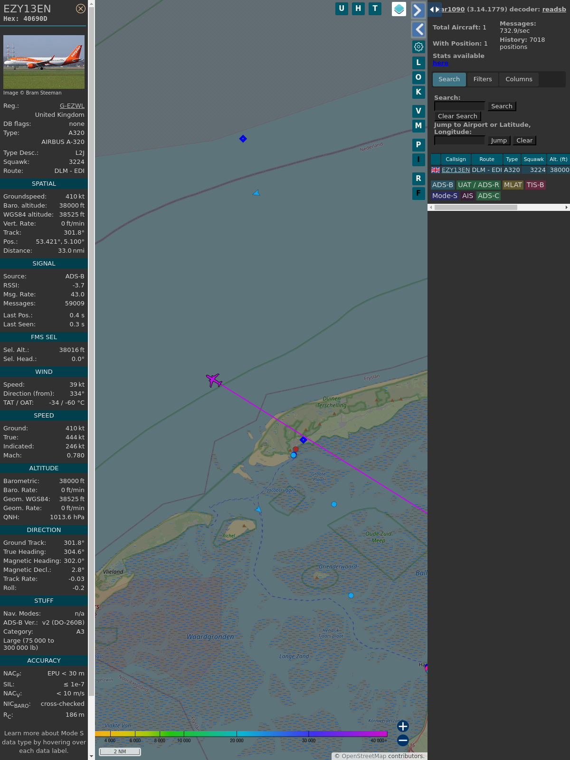Screen dimensions: 570x760
Task: Select the purple aircraft icon on map
Action: tap(214, 380)
